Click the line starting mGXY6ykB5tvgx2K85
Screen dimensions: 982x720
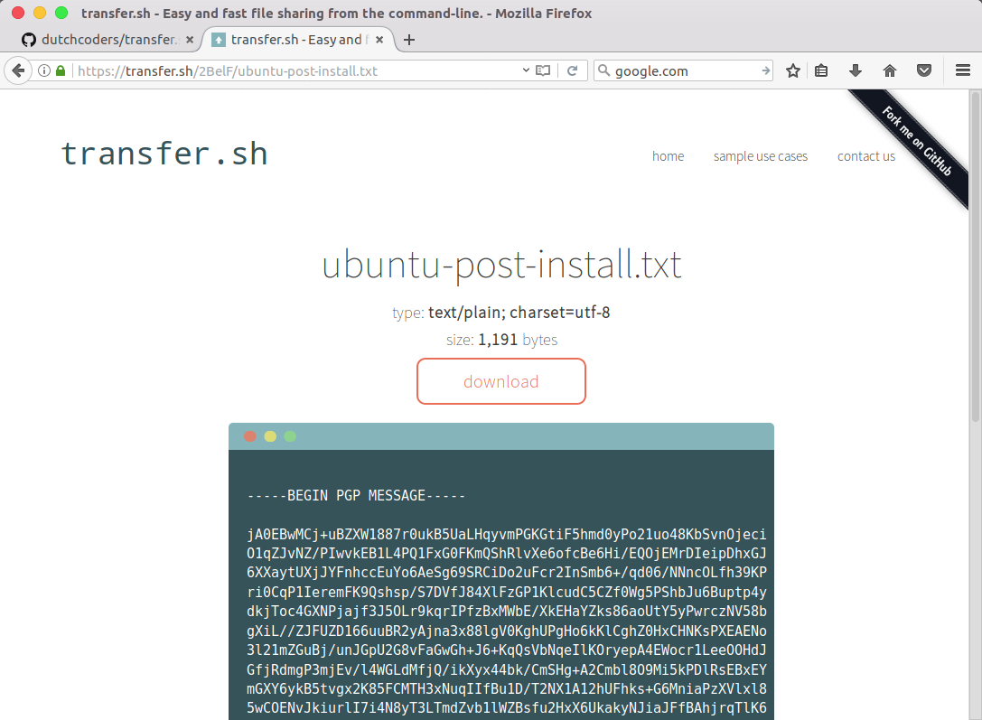pyautogui.click(x=507, y=689)
